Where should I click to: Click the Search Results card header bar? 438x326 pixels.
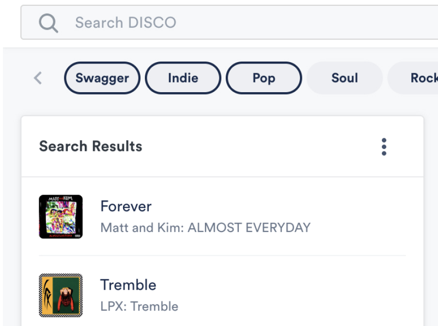pyautogui.click(x=222, y=147)
